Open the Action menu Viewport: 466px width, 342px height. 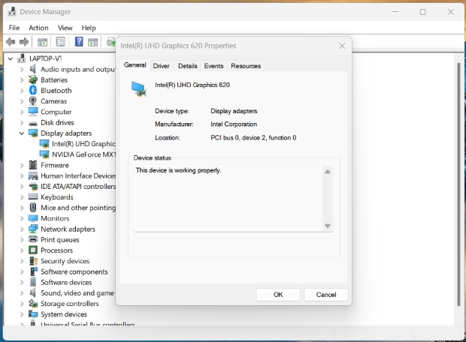[x=38, y=28]
